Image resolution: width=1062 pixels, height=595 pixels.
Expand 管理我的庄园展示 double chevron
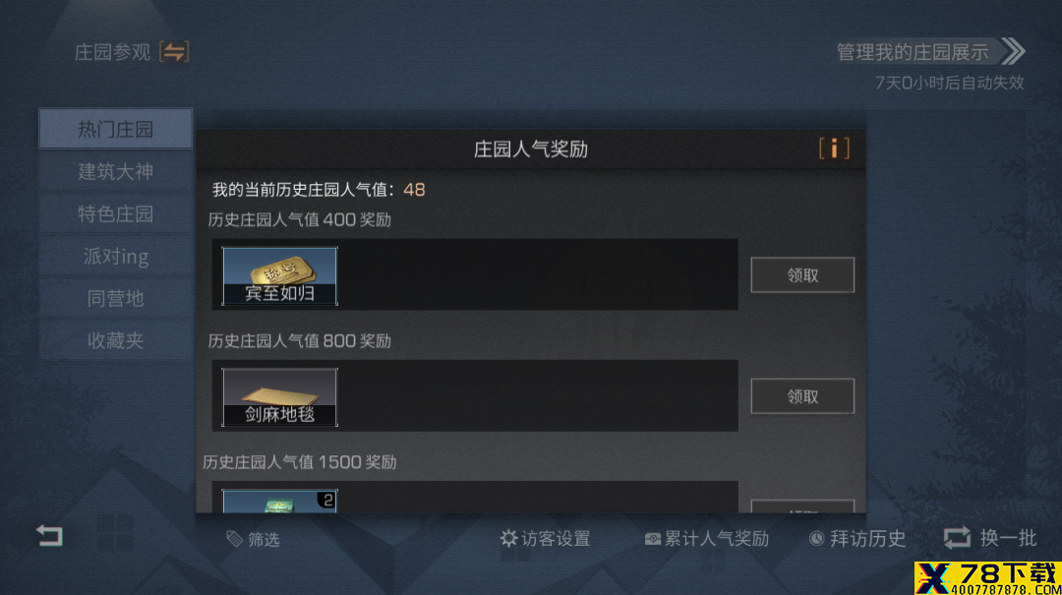pos(1013,51)
